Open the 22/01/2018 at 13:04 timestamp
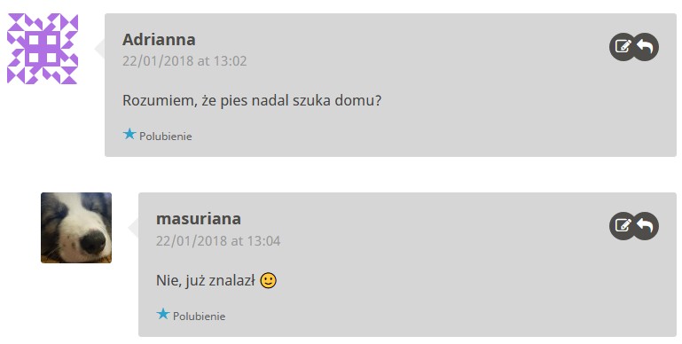682x344 pixels. pos(218,241)
